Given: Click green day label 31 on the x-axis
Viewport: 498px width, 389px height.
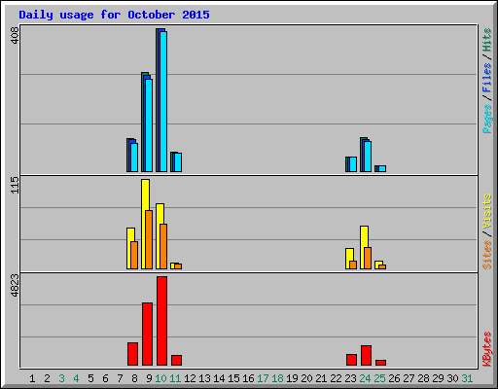Looking at the screenshot, I should pos(467,378).
